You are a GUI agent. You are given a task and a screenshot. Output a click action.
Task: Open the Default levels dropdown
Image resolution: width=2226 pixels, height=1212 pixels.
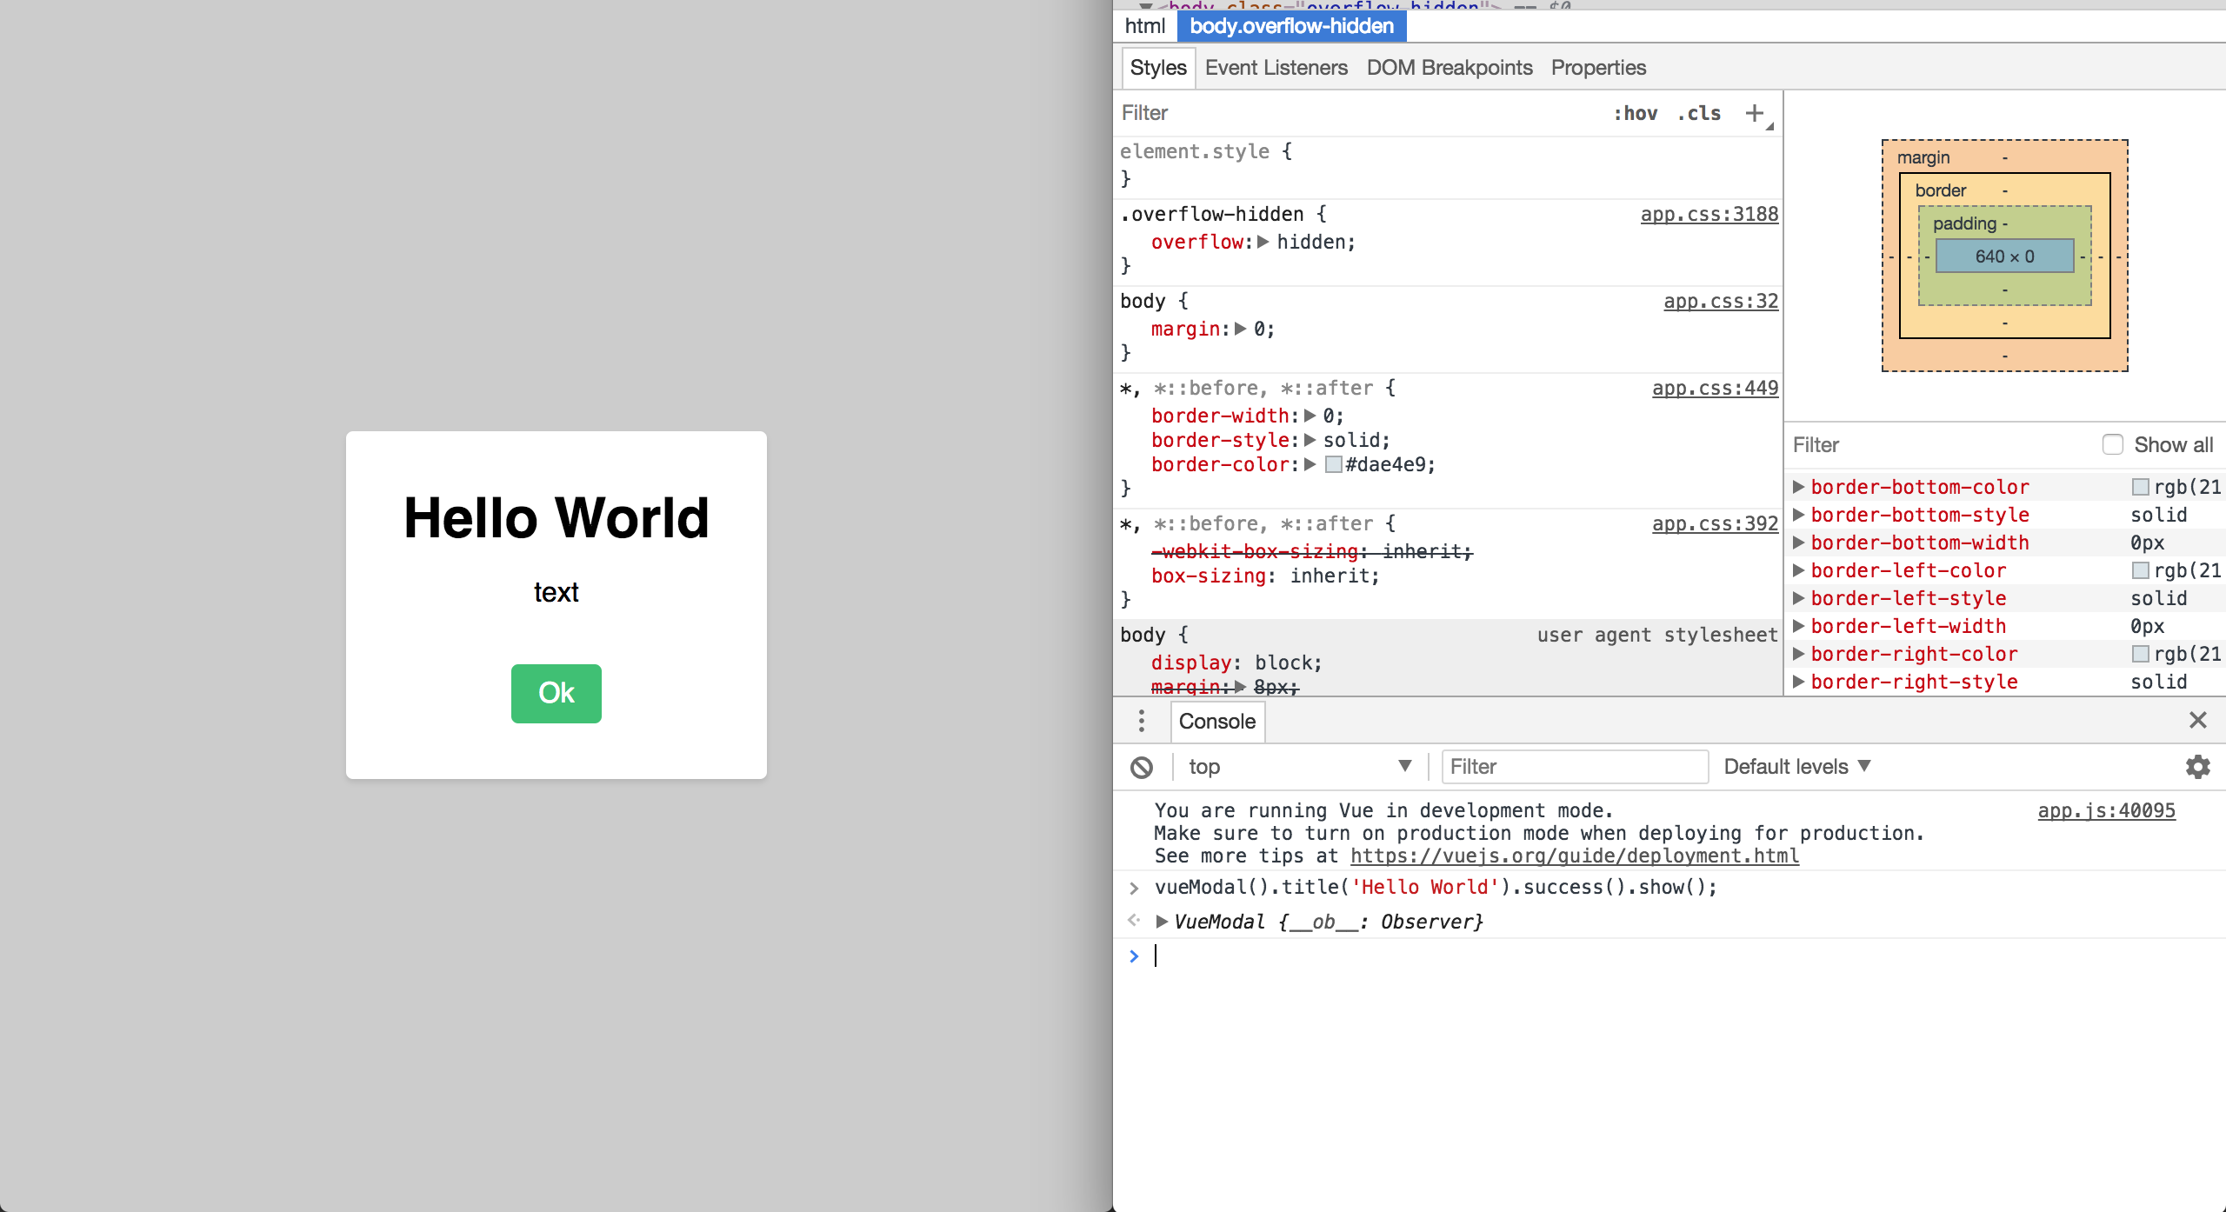[1796, 767]
